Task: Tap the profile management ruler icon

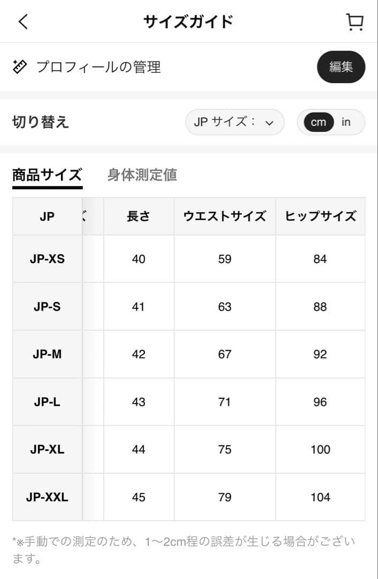Action: pyautogui.click(x=20, y=67)
